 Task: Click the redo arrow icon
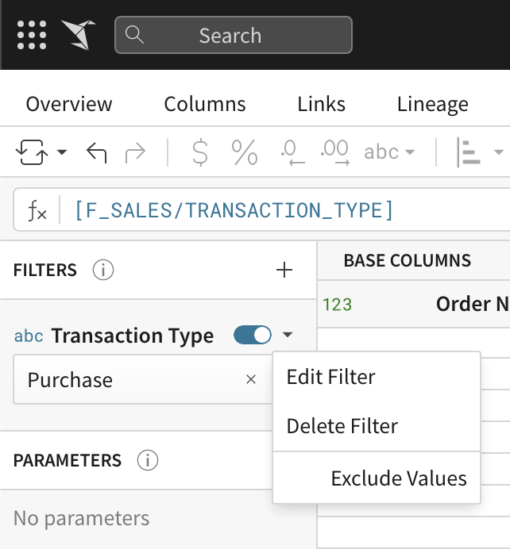135,152
